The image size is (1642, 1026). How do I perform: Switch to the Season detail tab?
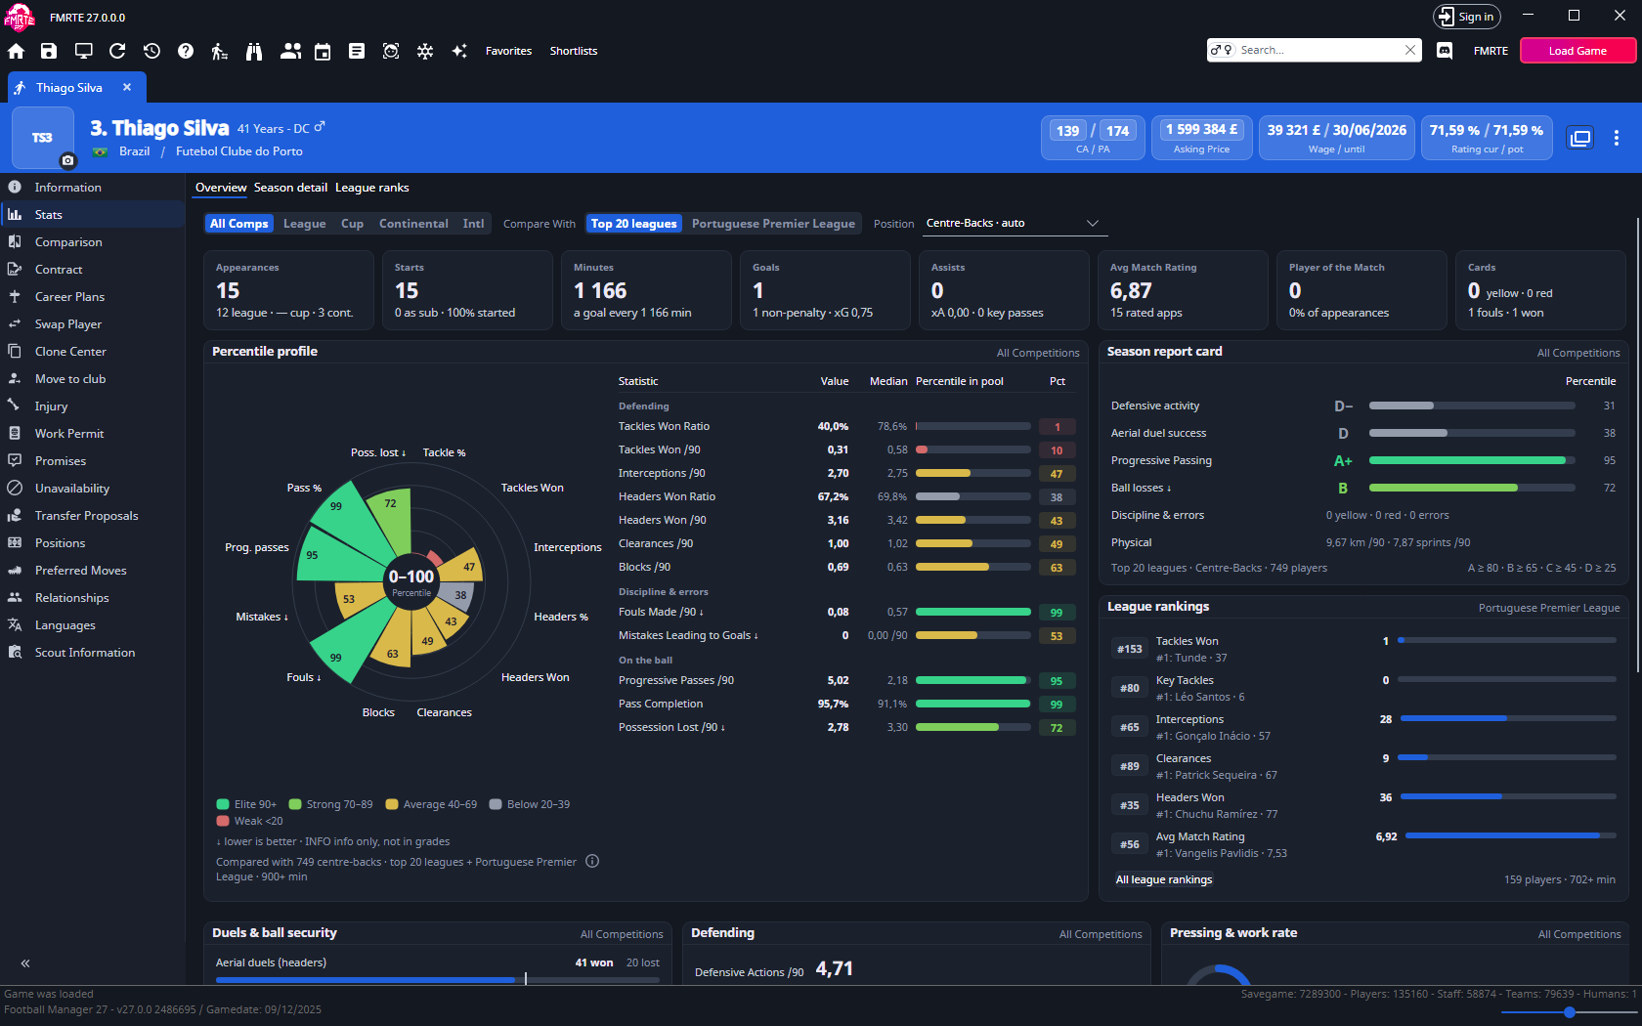point(290,188)
